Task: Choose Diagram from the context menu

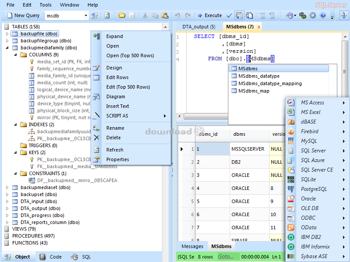Action: click(x=131, y=97)
